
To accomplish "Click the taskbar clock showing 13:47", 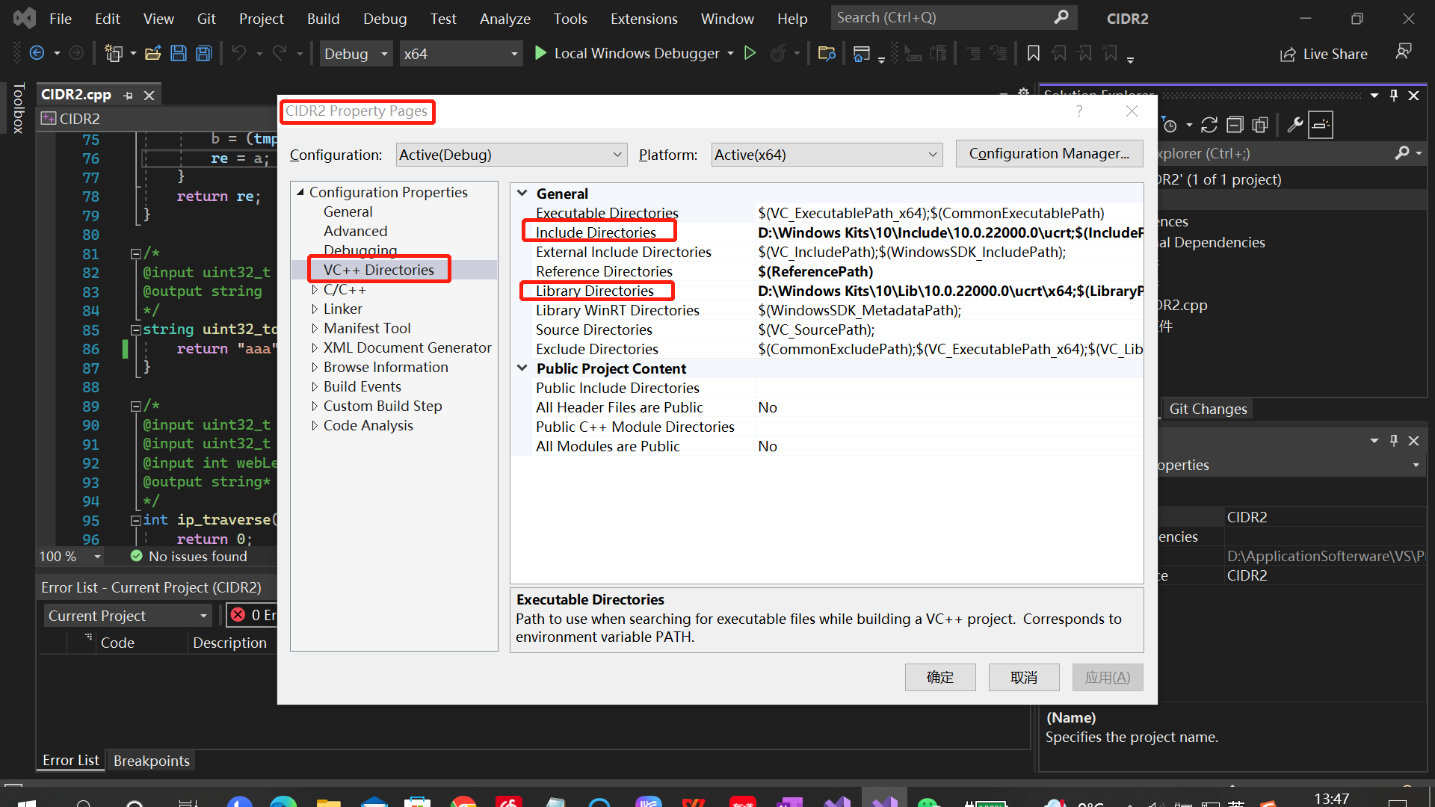I will [x=1332, y=798].
